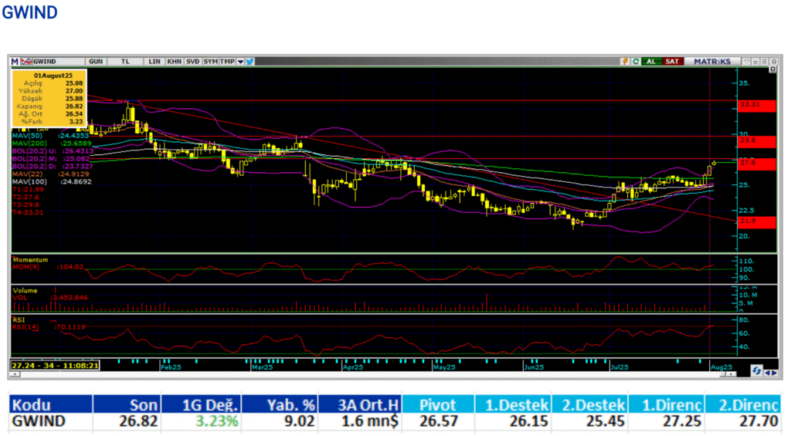Click the MAV(100) indicator label
The width and height of the screenshot is (791, 436).
click(52, 181)
